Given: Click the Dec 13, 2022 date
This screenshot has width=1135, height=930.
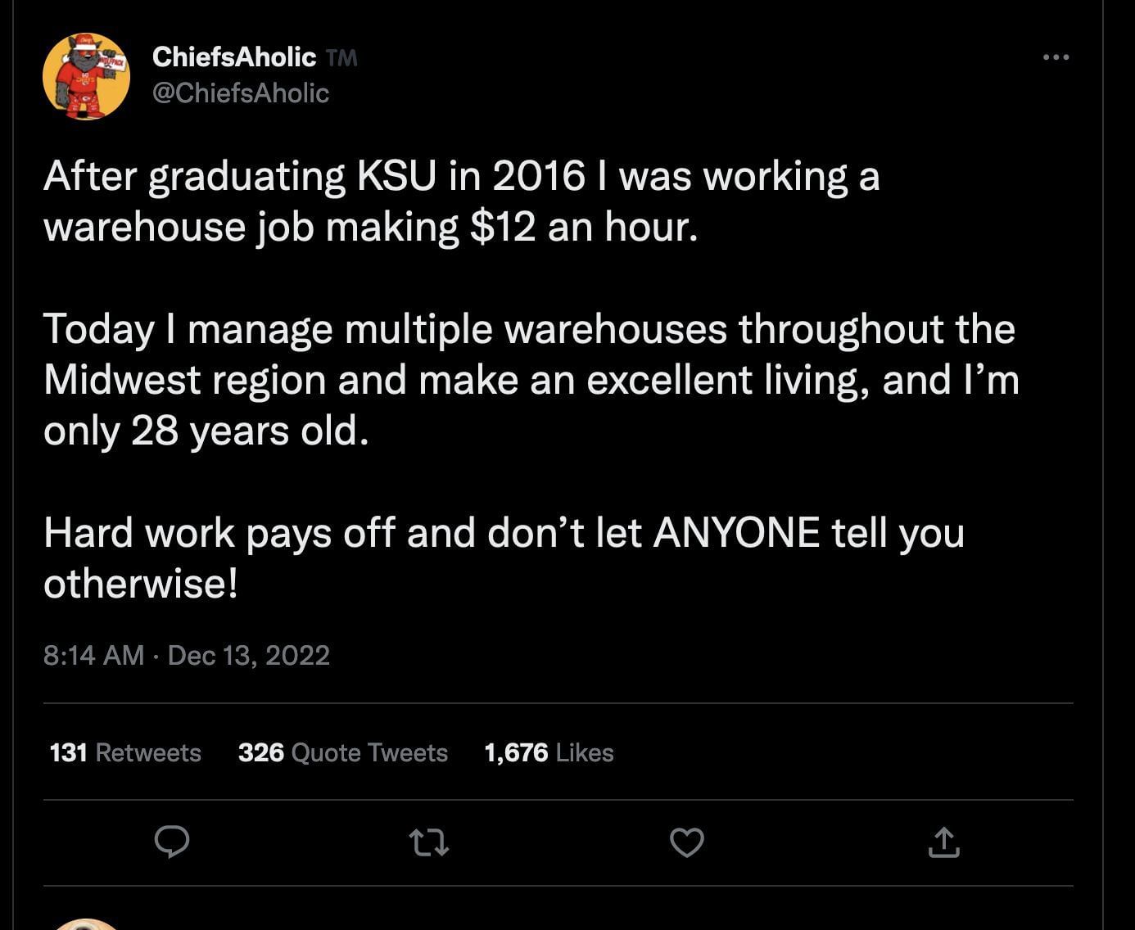Looking at the screenshot, I should 248,655.
